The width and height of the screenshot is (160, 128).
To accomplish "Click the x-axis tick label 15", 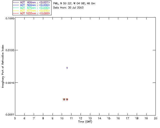I will coord(109,118).
